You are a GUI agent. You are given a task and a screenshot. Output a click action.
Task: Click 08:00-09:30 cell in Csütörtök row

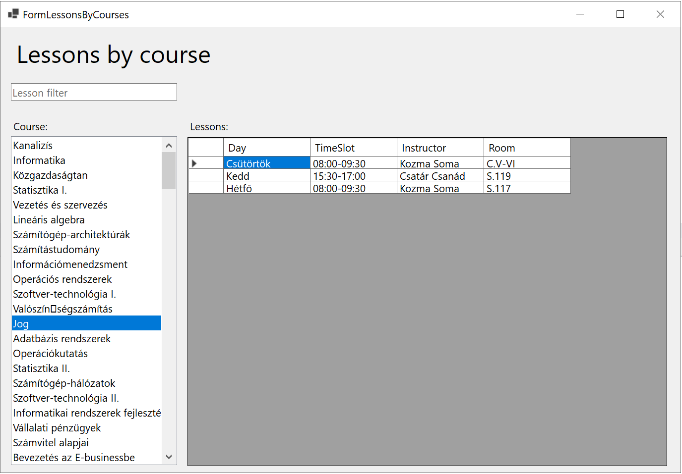tap(354, 163)
